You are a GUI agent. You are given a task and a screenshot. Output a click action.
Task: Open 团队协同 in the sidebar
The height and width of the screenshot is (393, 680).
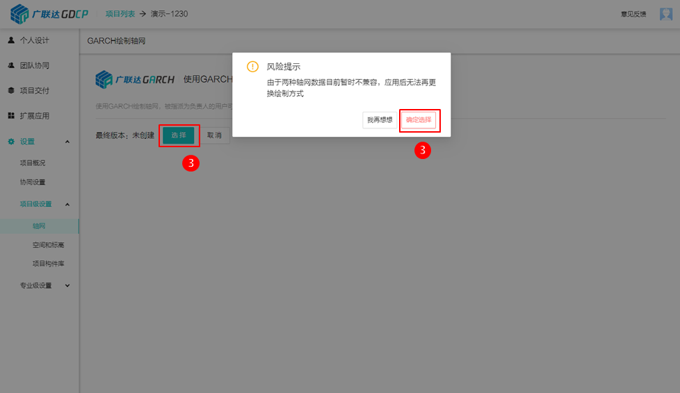click(x=34, y=65)
